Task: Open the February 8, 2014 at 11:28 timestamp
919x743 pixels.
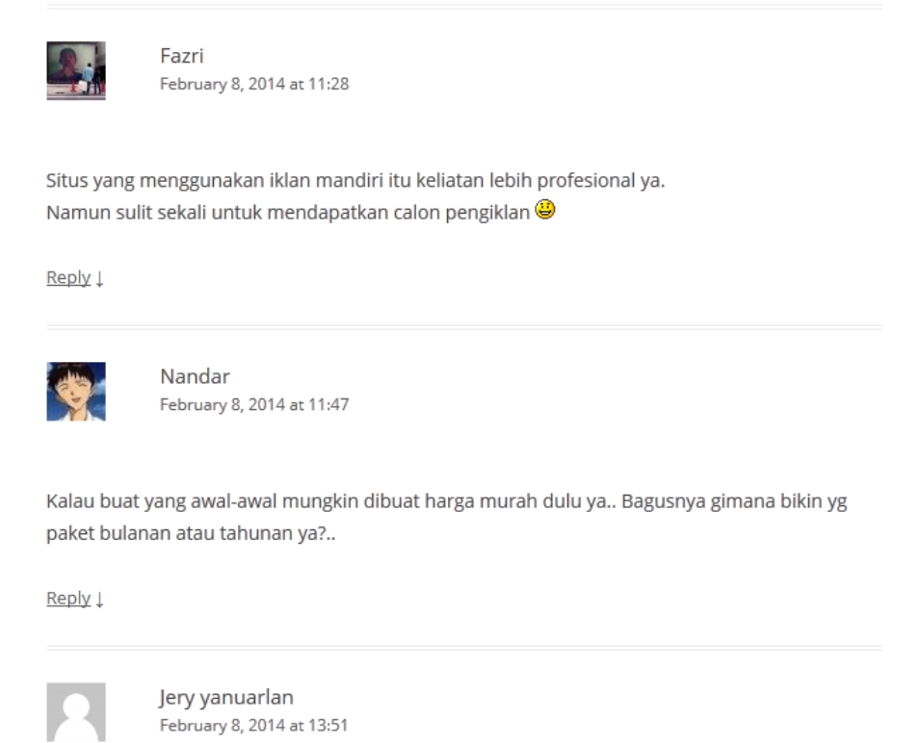Action: [x=254, y=84]
